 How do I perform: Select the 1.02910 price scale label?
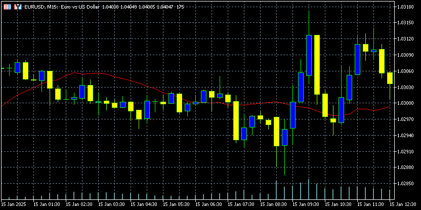(406, 152)
